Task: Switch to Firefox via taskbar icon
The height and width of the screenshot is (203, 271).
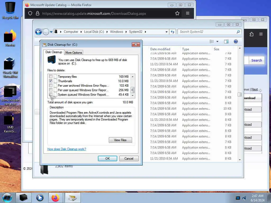Action: pos(56,198)
